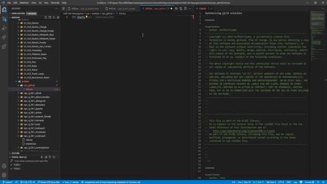Click the Lua language mode in status bar

pos(295,182)
